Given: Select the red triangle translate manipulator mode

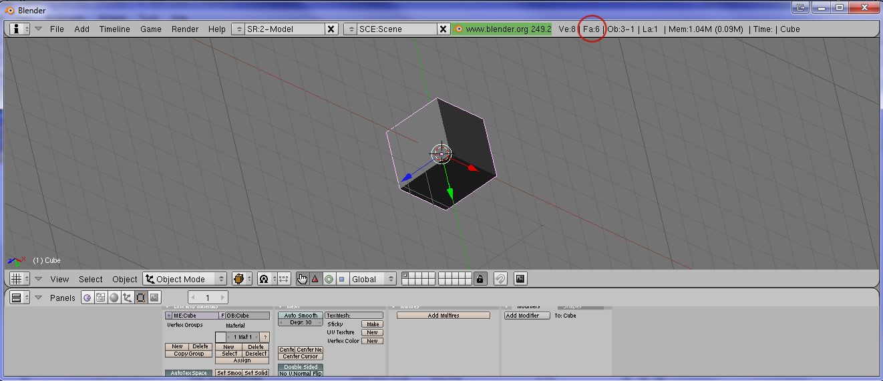Looking at the screenshot, I should coord(315,279).
